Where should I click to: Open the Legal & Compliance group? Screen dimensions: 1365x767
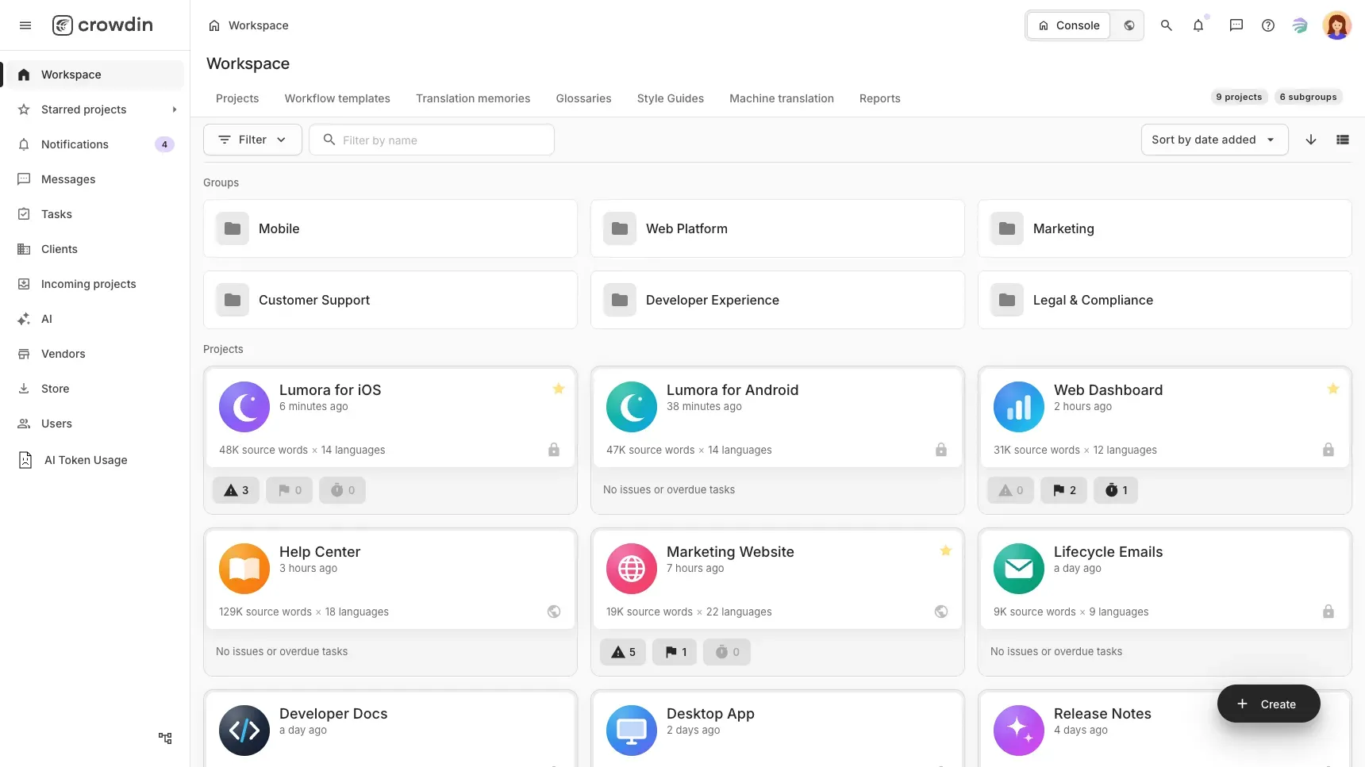pos(1165,300)
